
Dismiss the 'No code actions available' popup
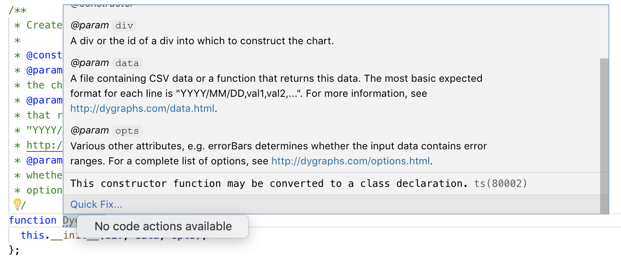tap(163, 227)
